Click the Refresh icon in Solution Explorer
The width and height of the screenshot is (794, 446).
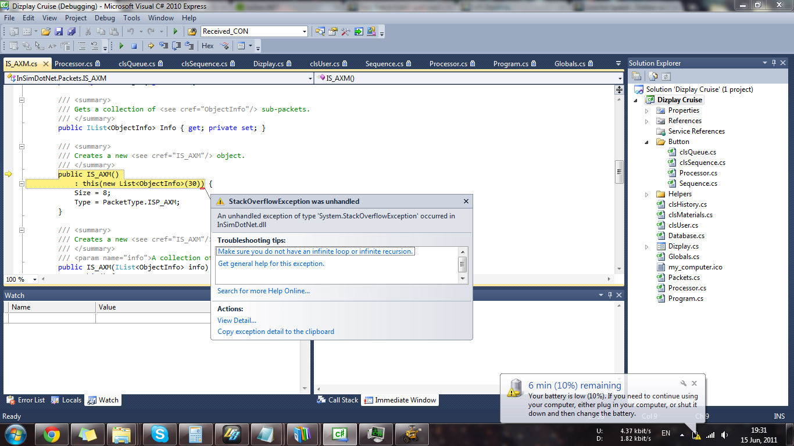[666, 76]
